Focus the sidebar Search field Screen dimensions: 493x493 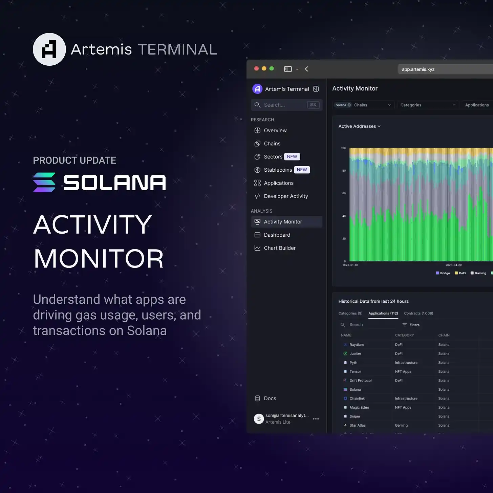tap(286, 105)
